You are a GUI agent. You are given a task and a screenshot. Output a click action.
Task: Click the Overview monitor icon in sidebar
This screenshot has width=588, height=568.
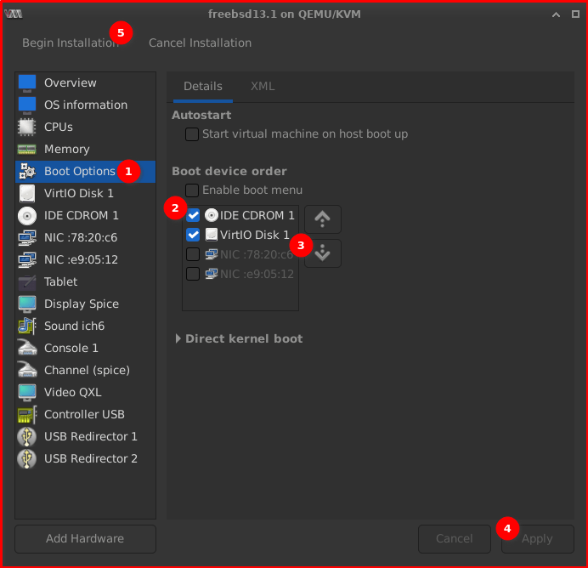tap(27, 83)
